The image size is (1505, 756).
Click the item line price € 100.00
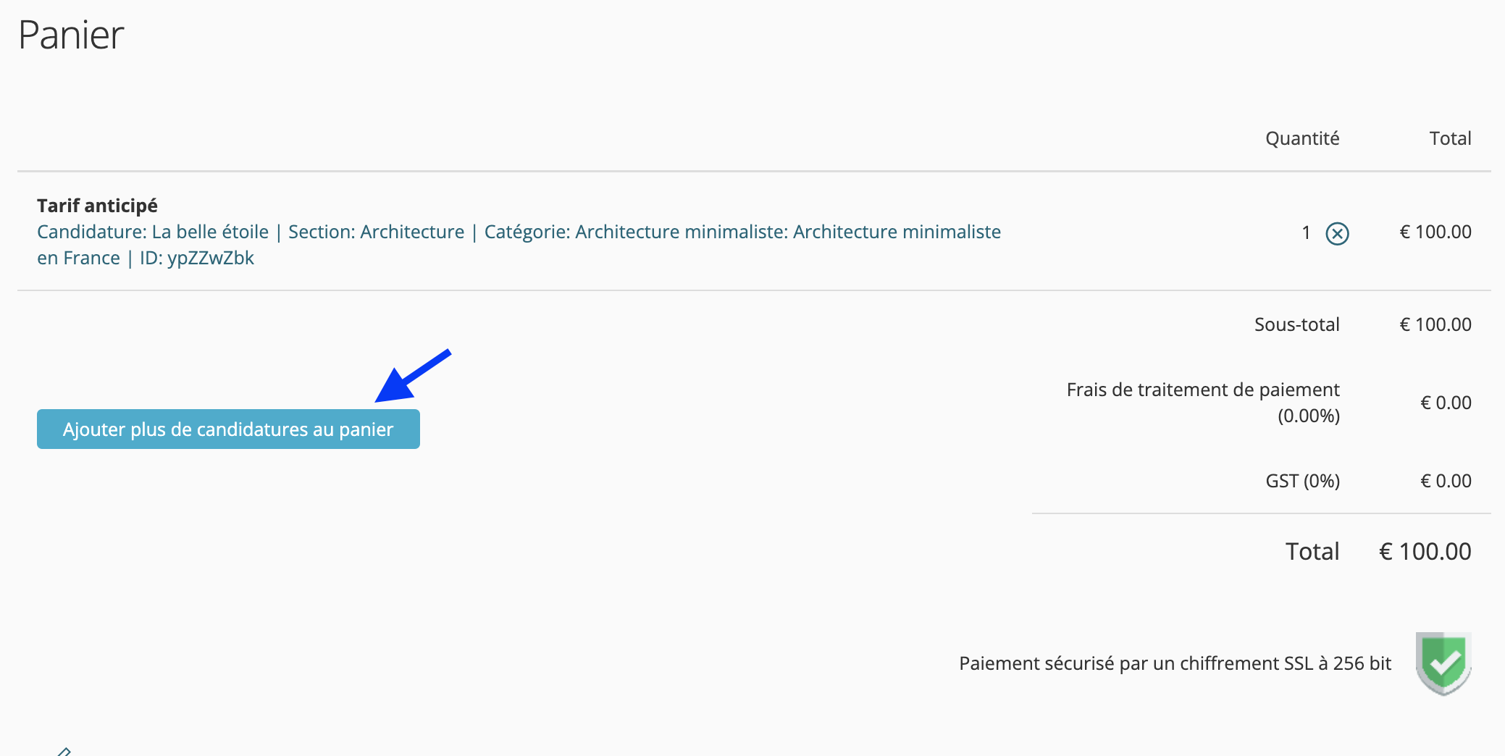tap(1435, 232)
